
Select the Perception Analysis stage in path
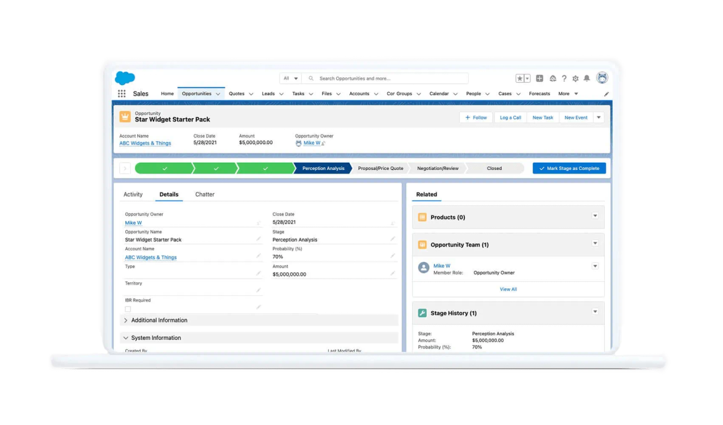pyautogui.click(x=323, y=168)
